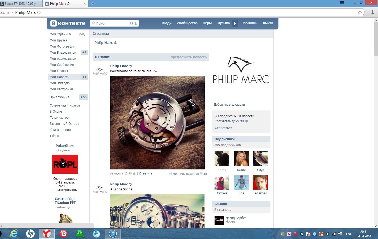This screenshot has width=378, height=239.
Task: Go to Моя Страница in the sidebar
Action: pyautogui.click(x=60, y=34)
